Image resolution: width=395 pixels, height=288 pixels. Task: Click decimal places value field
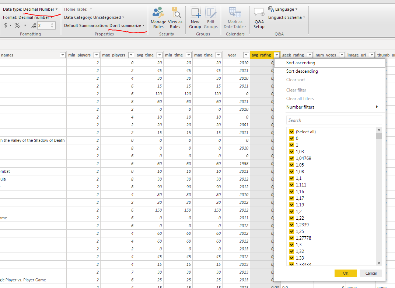44,25
